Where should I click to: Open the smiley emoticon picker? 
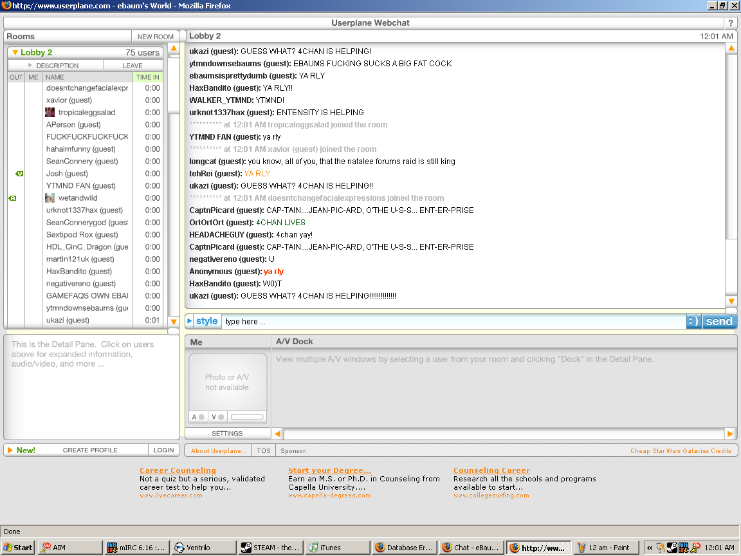tap(693, 321)
